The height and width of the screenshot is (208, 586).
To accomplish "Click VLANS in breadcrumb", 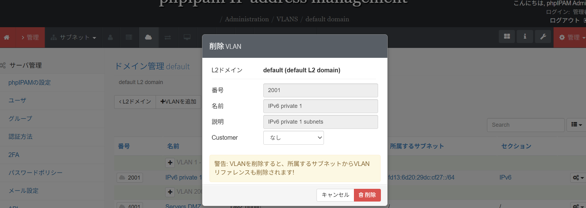I will (x=287, y=19).
